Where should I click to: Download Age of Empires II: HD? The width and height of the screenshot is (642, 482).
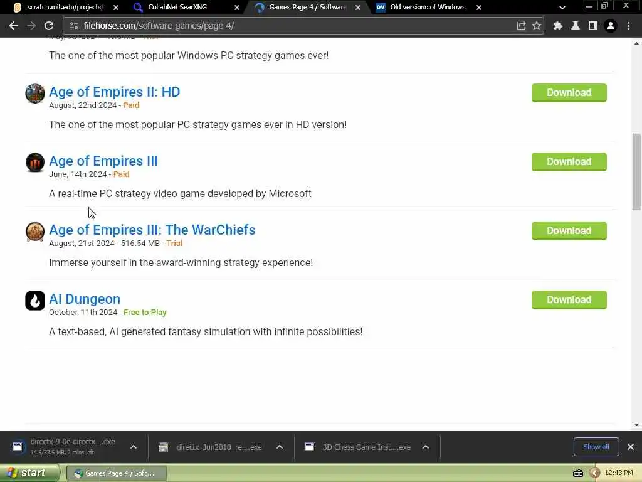pyautogui.click(x=569, y=93)
